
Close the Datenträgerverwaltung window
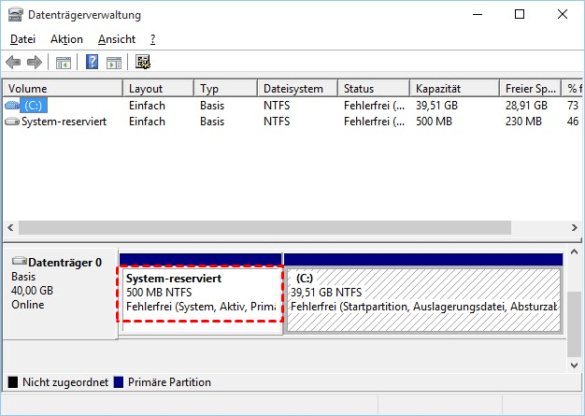[563, 14]
